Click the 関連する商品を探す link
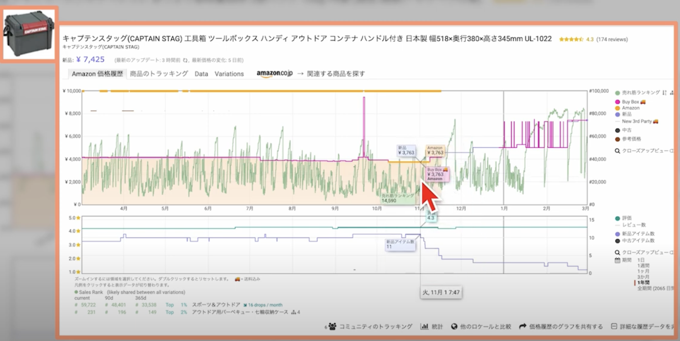The height and width of the screenshot is (341, 680). click(336, 73)
